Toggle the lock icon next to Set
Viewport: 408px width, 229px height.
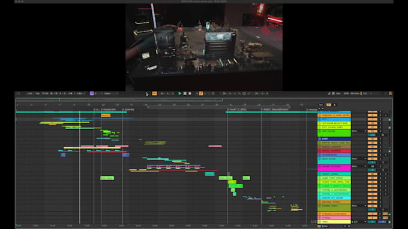tap(335, 105)
